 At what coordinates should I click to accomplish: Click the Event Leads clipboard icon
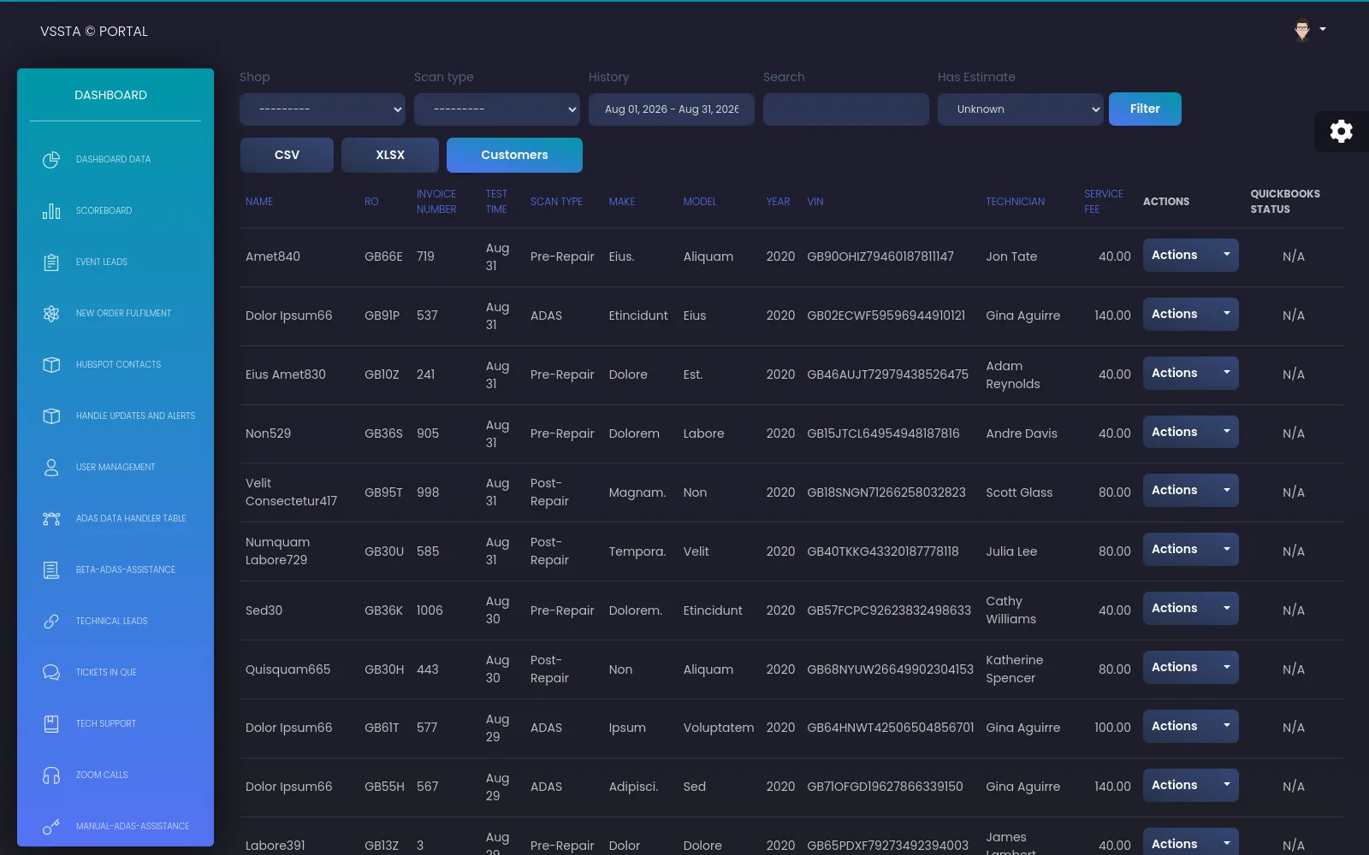pyautogui.click(x=51, y=262)
